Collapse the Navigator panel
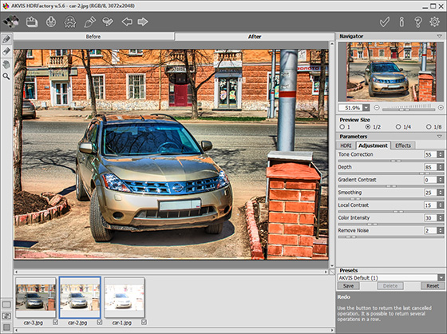This screenshot has width=447, height=334. [439, 36]
